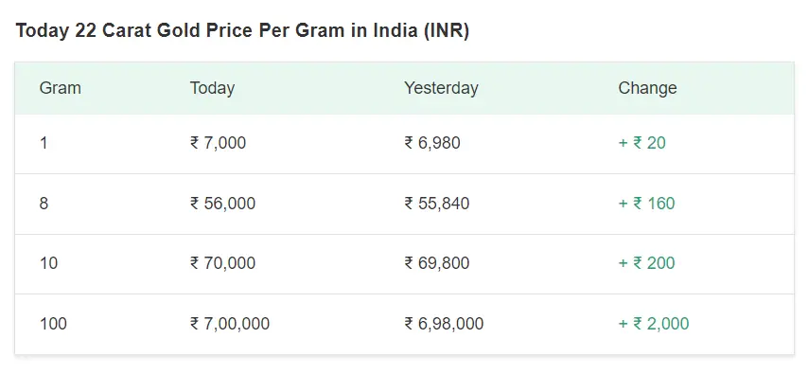Click yesterday's price ₹ 6,980
This screenshot has height=374, width=808.
432,143
